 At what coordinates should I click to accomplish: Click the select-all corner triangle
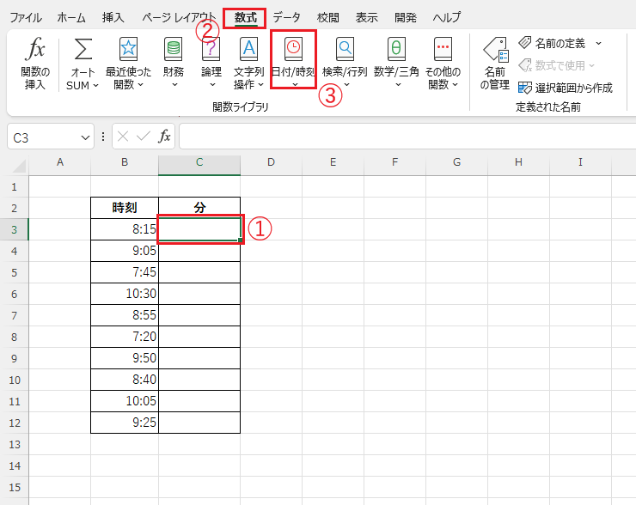coord(19,166)
